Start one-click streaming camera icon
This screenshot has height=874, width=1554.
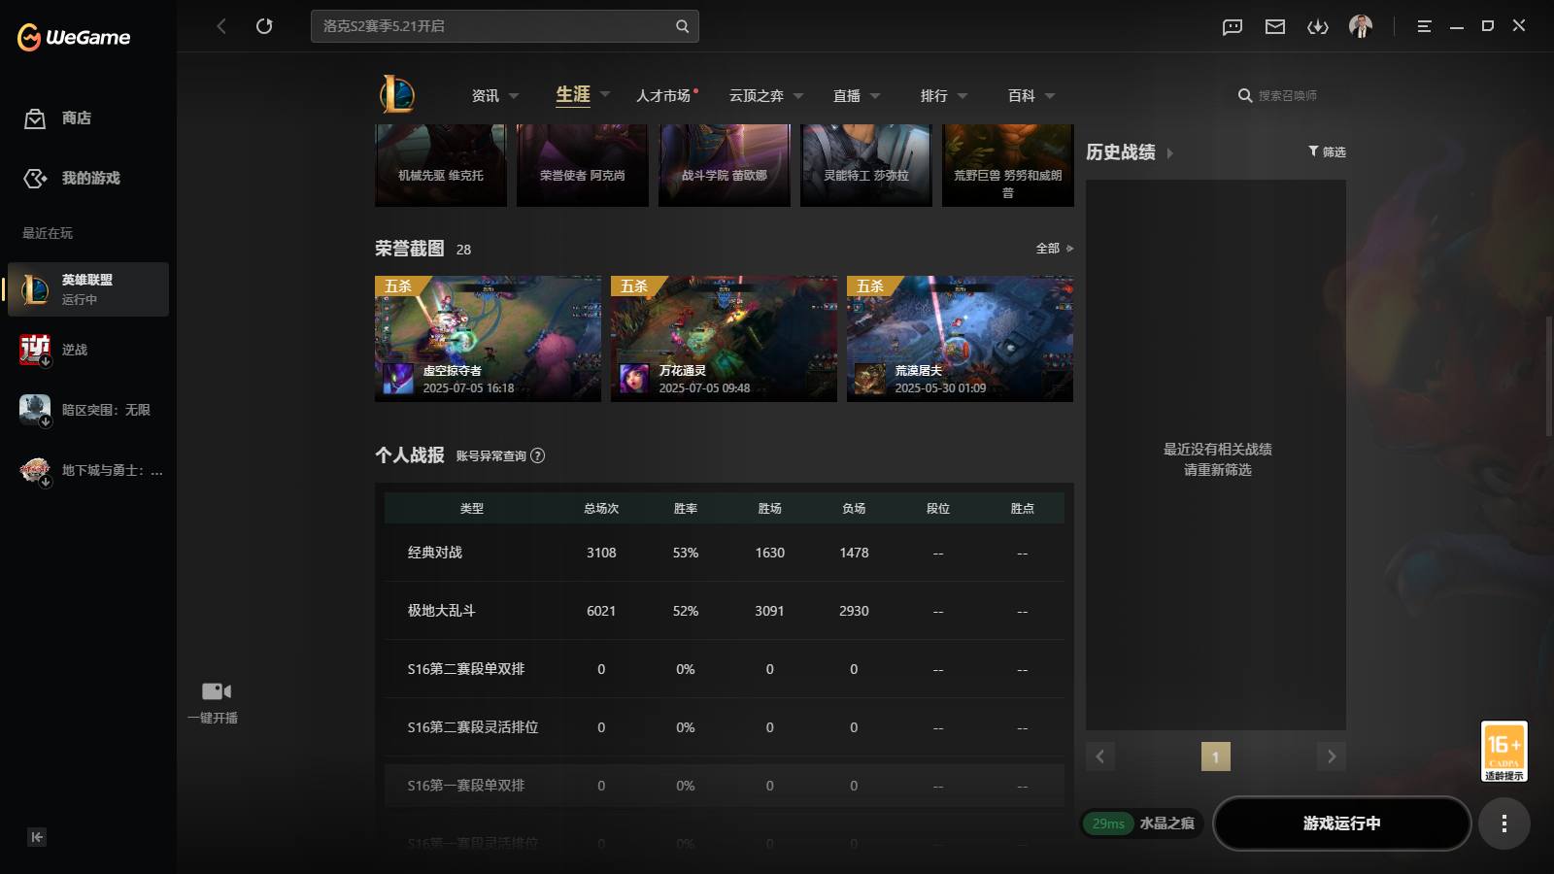pyautogui.click(x=216, y=691)
